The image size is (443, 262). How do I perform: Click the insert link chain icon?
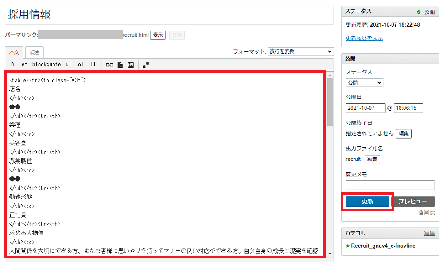tap(109, 65)
